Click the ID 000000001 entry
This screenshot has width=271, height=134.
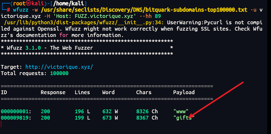(16, 111)
